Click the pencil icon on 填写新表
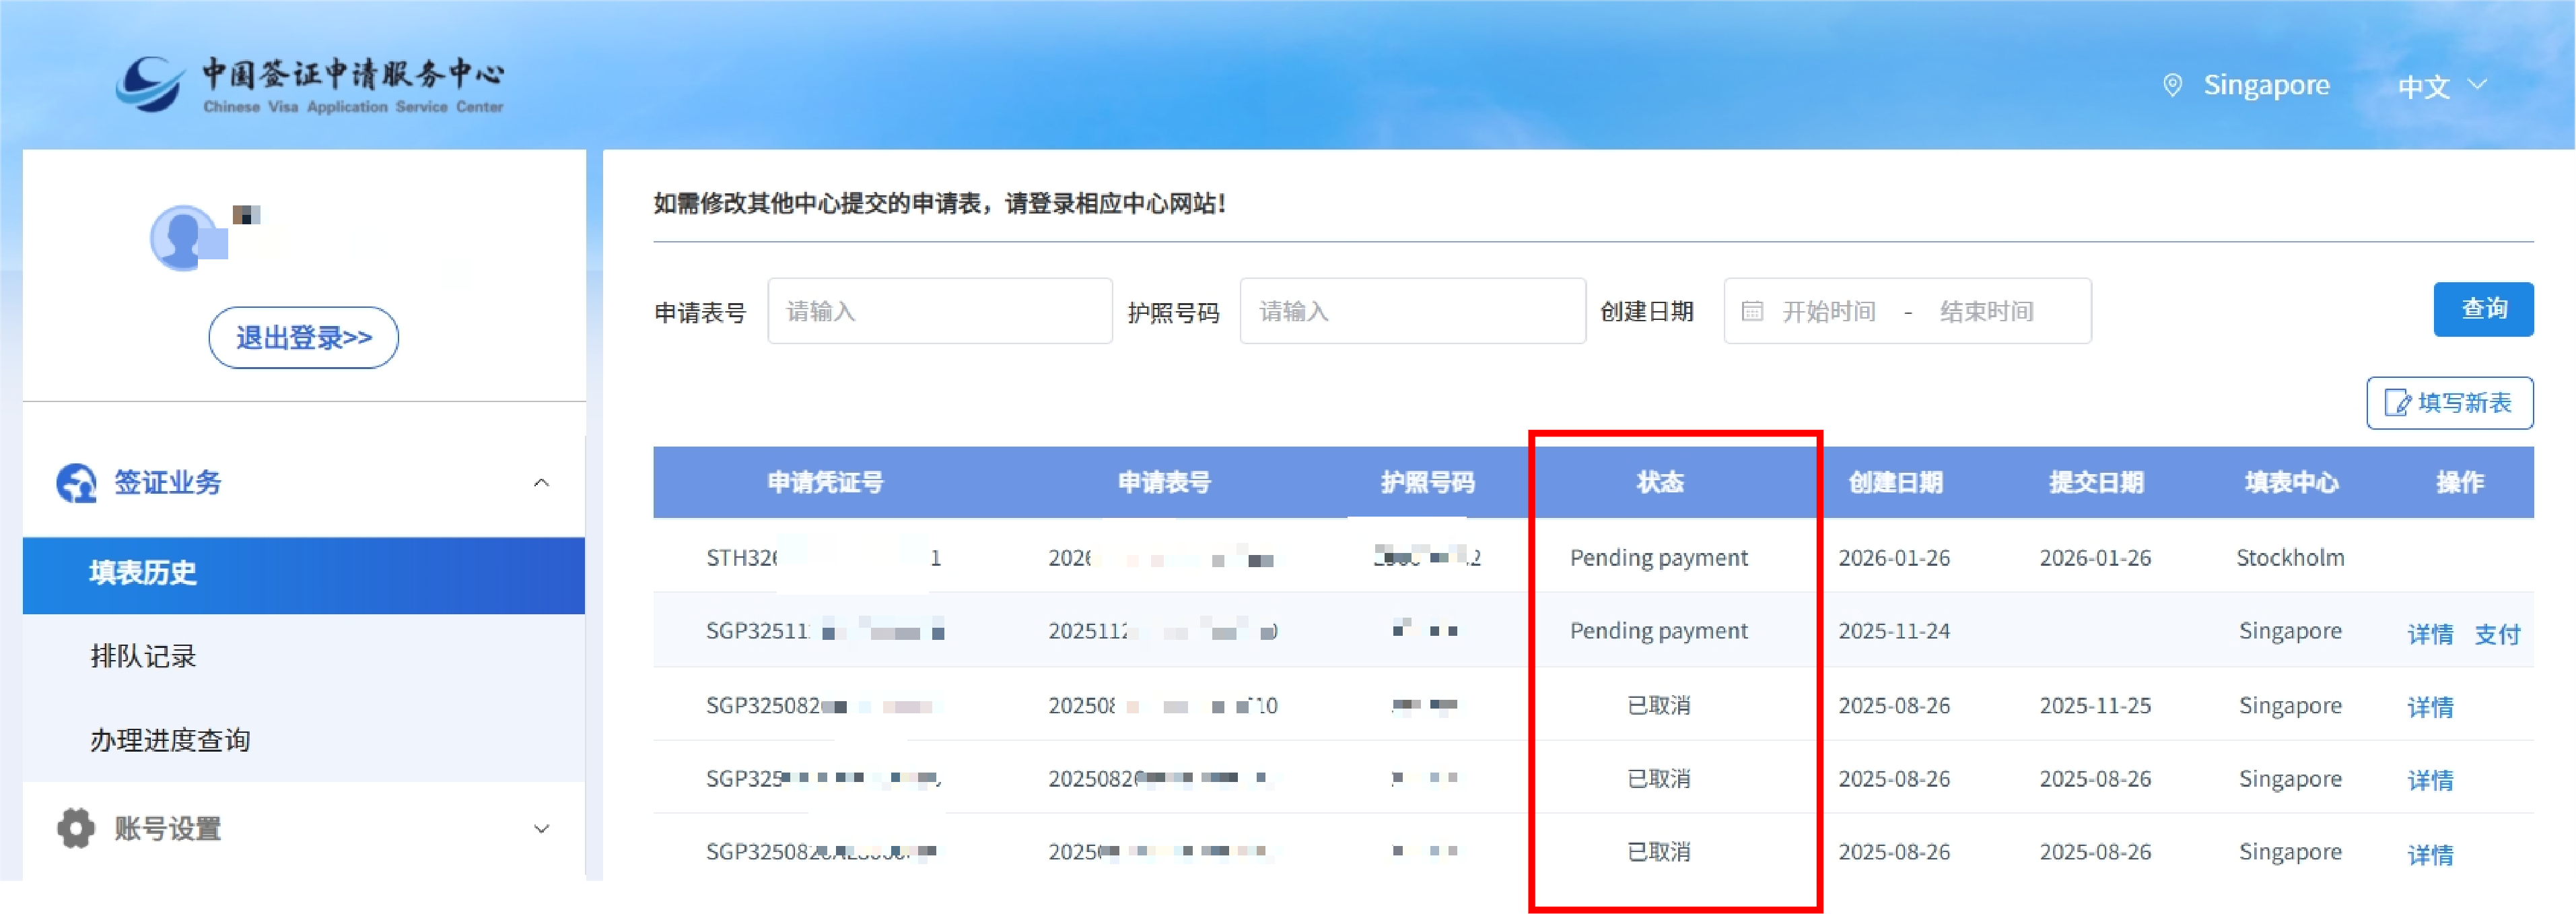Image resolution: width=2576 pixels, height=914 pixels. click(2397, 402)
